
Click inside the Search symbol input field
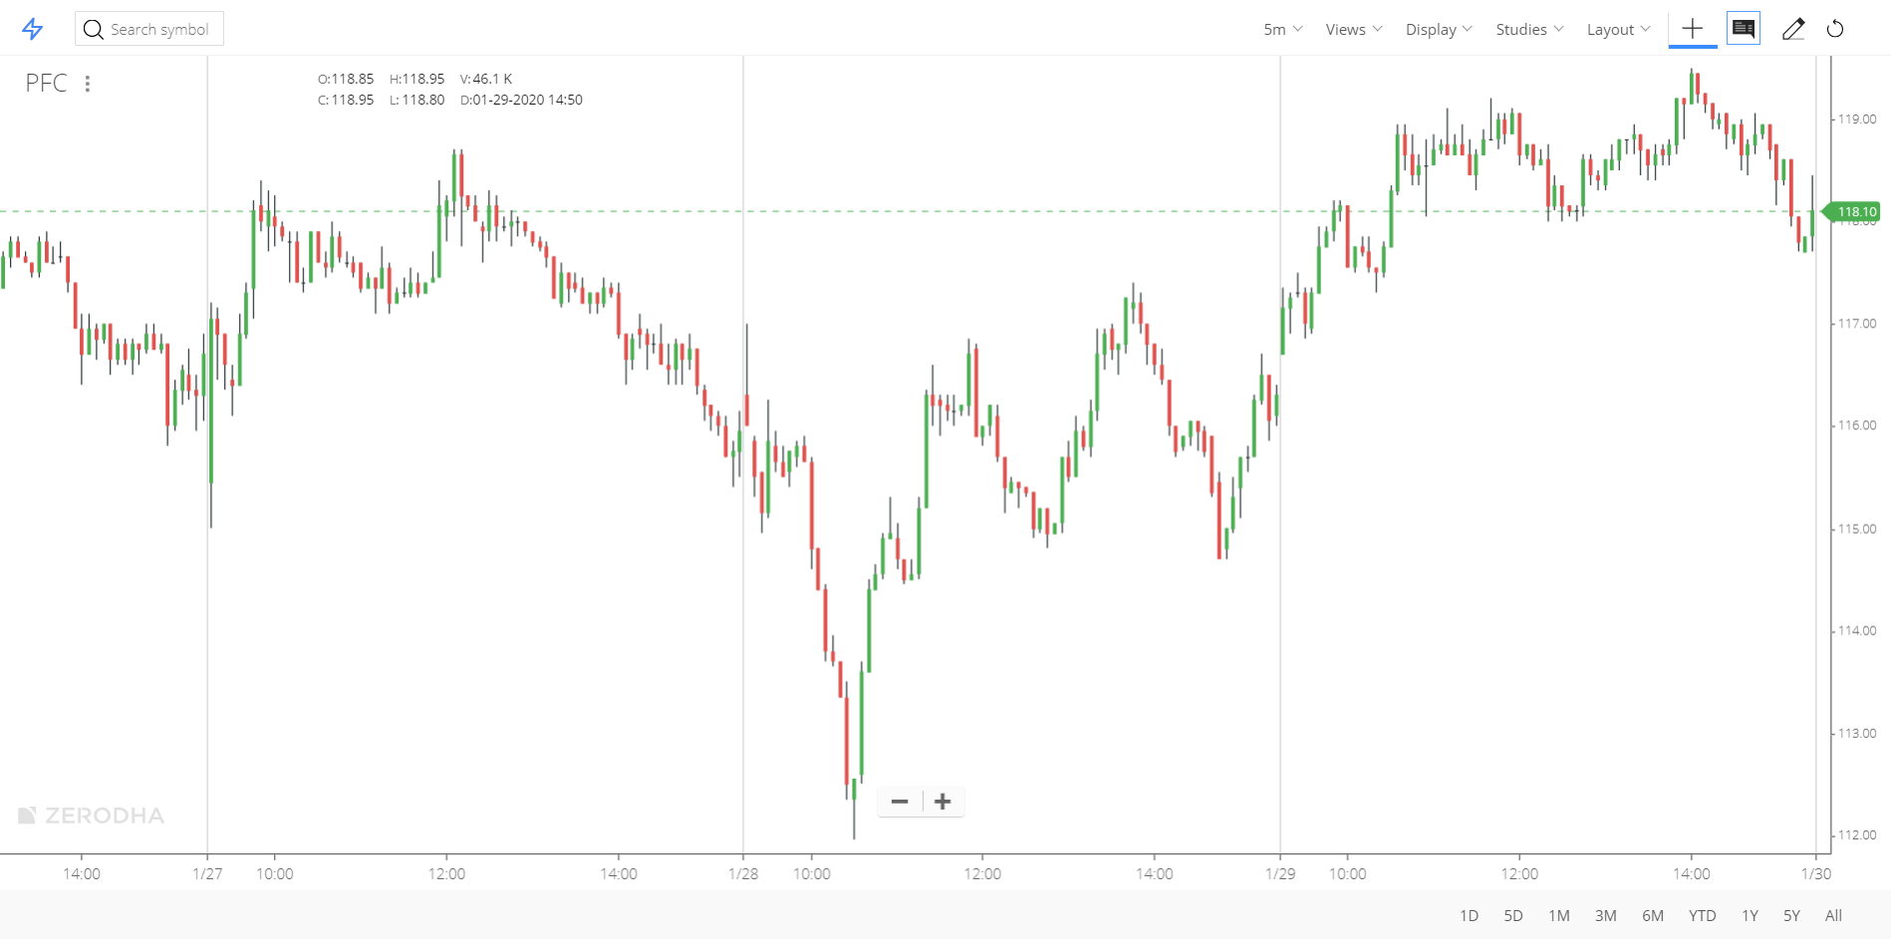point(159,29)
